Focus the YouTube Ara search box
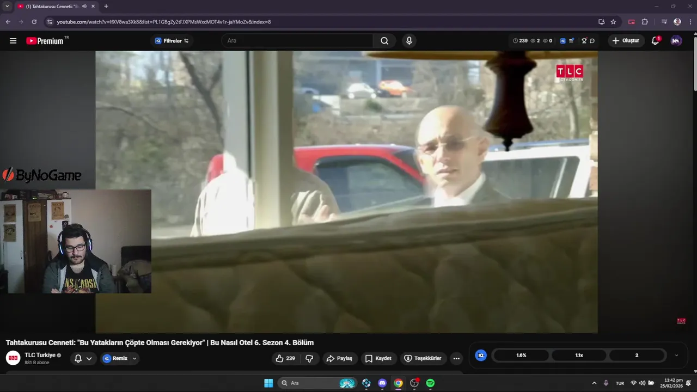The image size is (697, 392). [298, 41]
